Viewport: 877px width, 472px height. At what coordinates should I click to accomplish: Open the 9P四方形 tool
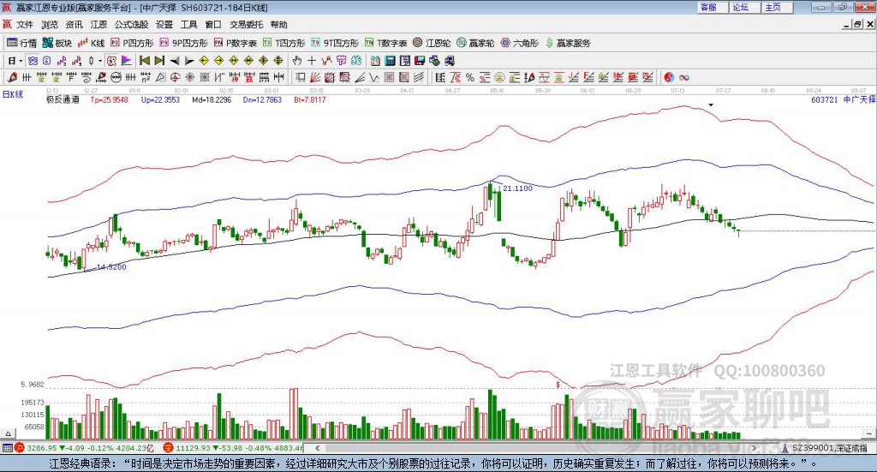(x=183, y=43)
